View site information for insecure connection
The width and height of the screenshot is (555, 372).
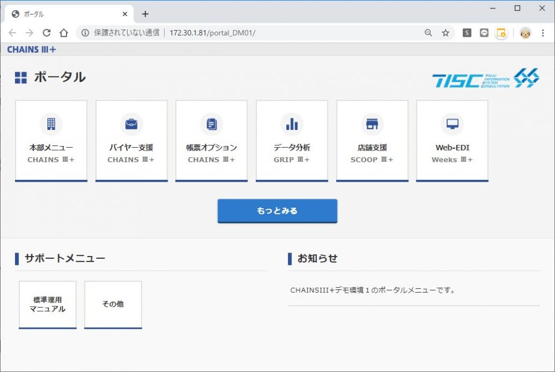pyautogui.click(x=85, y=33)
